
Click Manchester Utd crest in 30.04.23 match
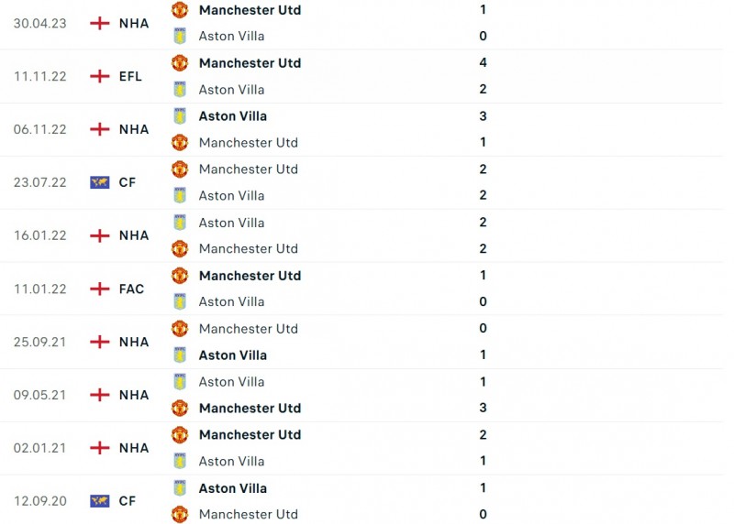(180, 10)
